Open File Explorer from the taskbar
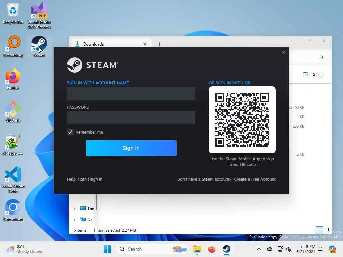The height and width of the screenshot is (257, 343). coord(197,249)
